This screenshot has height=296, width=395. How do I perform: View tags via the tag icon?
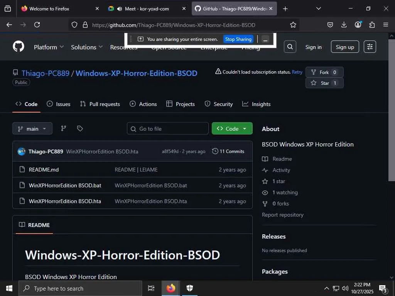click(x=80, y=129)
